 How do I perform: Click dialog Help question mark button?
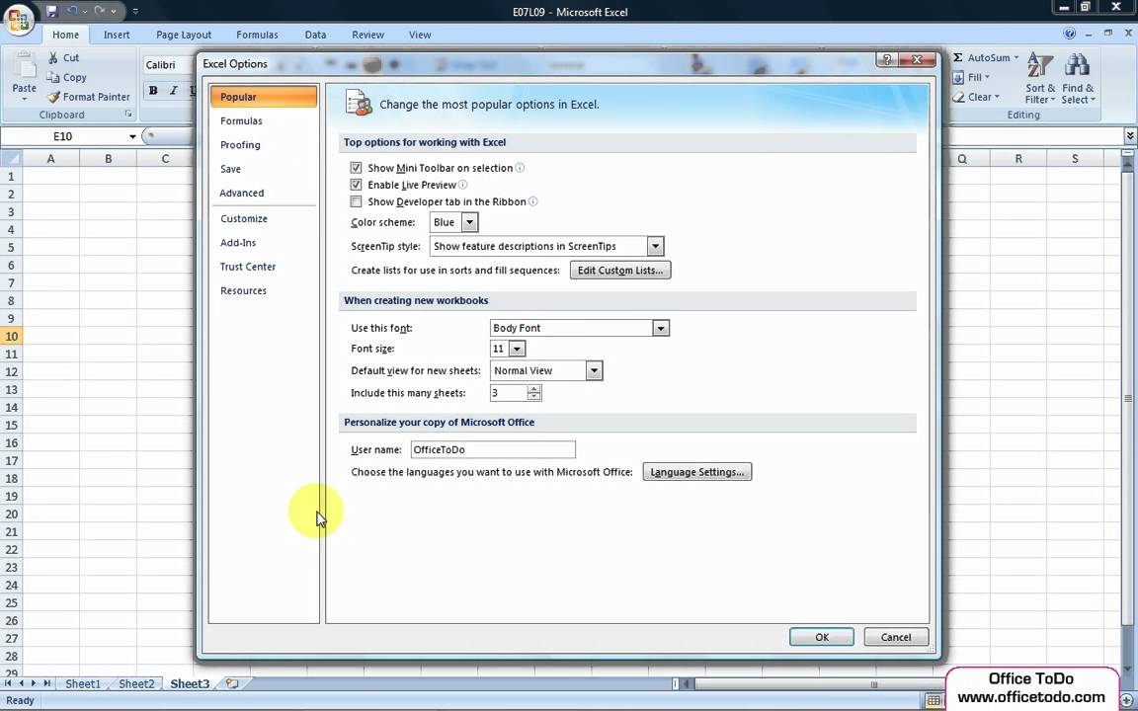click(886, 59)
